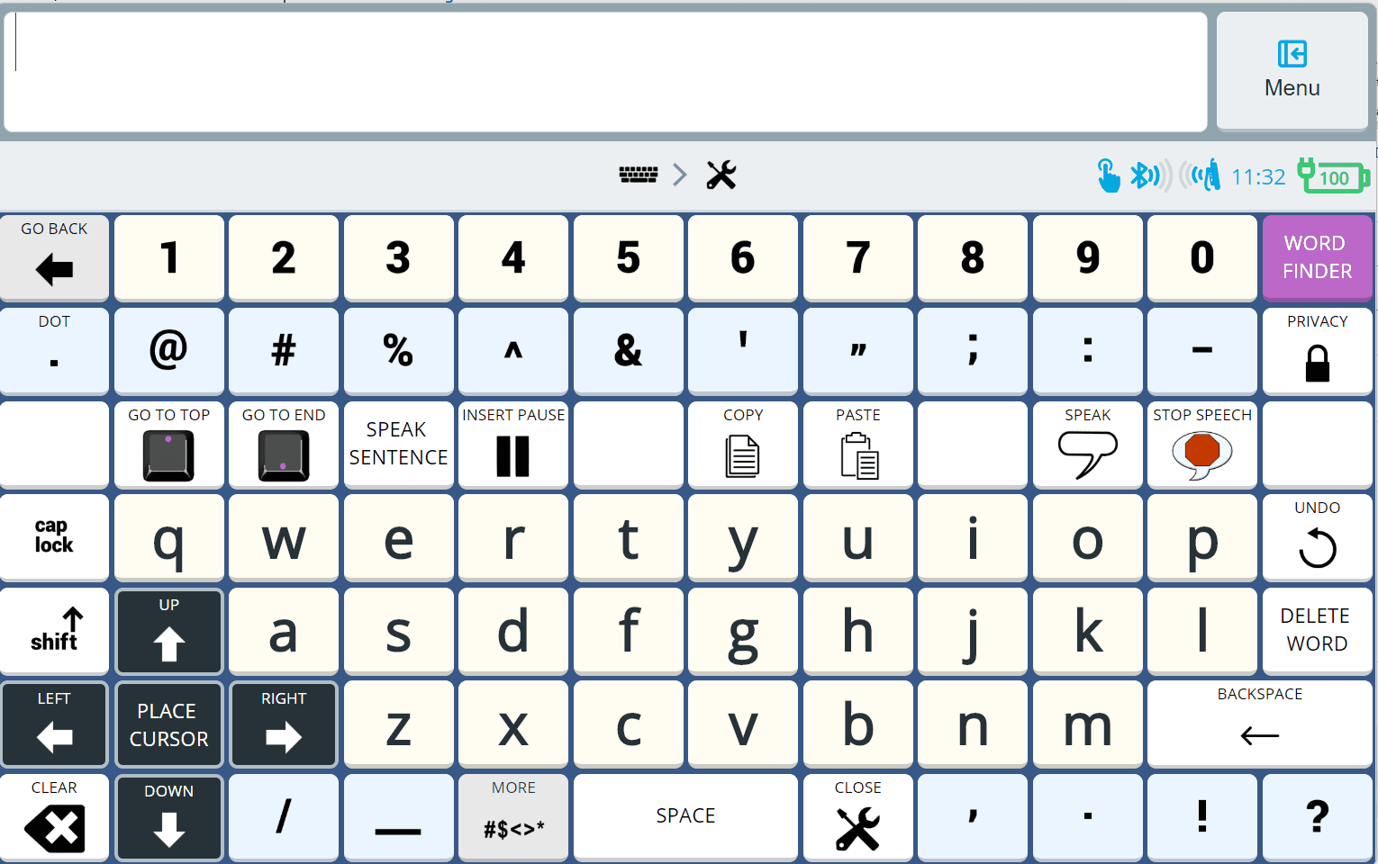Viewport: 1378px width, 864px height.
Task: Tap the question mark key
Action: [1317, 817]
